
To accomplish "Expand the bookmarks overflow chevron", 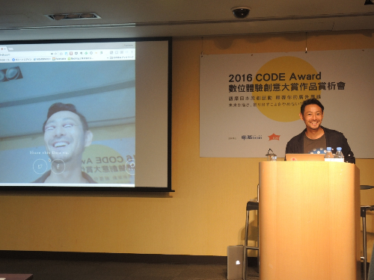I will [108, 57].
